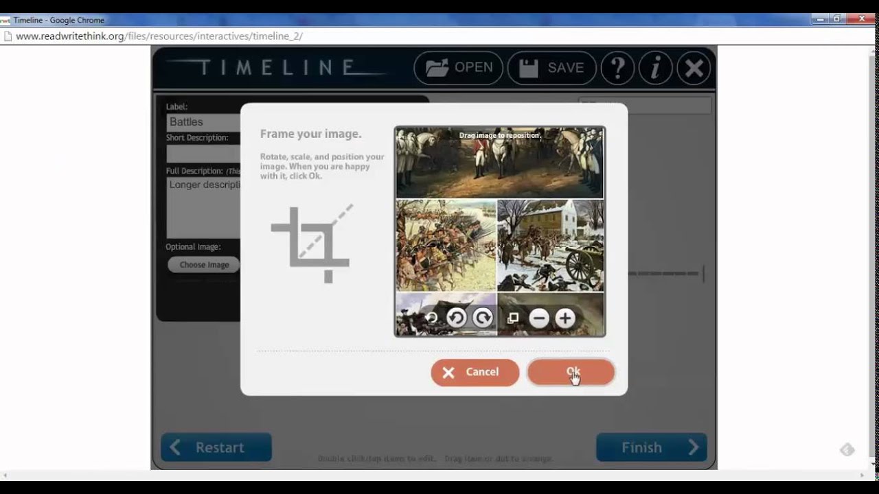The width and height of the screenshot is (879, 494).
Task: Click the Choose Image button
Action: point(204,265)
